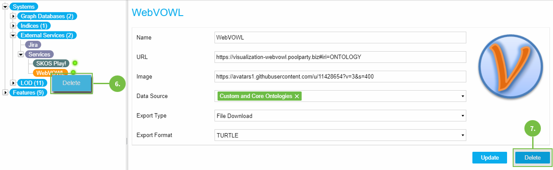
Task: Remove Custom and Core Ontologies tag
Action: [297, 96]
